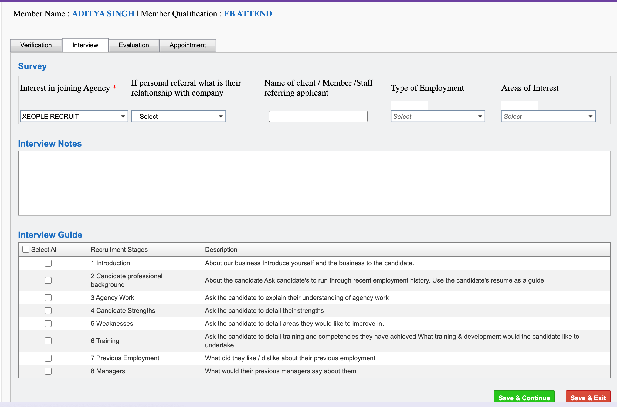617x407 pixels.
Task: Tick the Select All checkbox
Action: [26, 249]
